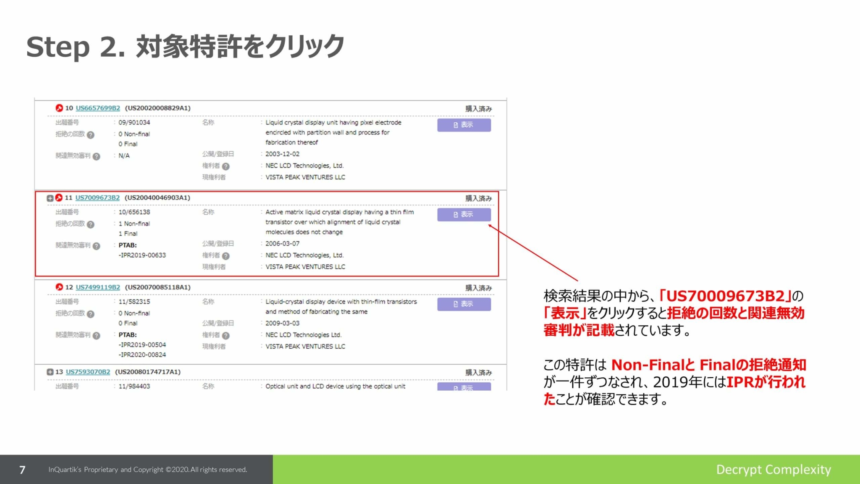The height and width of the screenshot is (484, 860).
Task: Select 購入済み label on row 11
Action: (478, 198)
